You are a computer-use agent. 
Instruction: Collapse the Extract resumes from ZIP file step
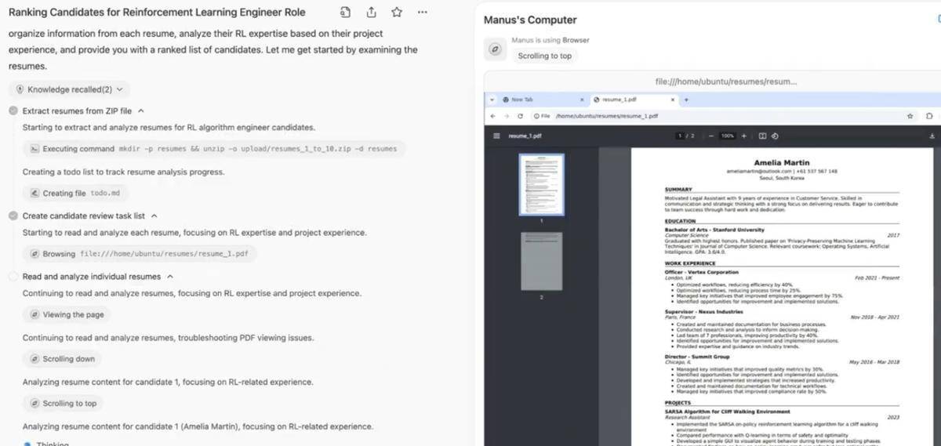click(140, 111)
